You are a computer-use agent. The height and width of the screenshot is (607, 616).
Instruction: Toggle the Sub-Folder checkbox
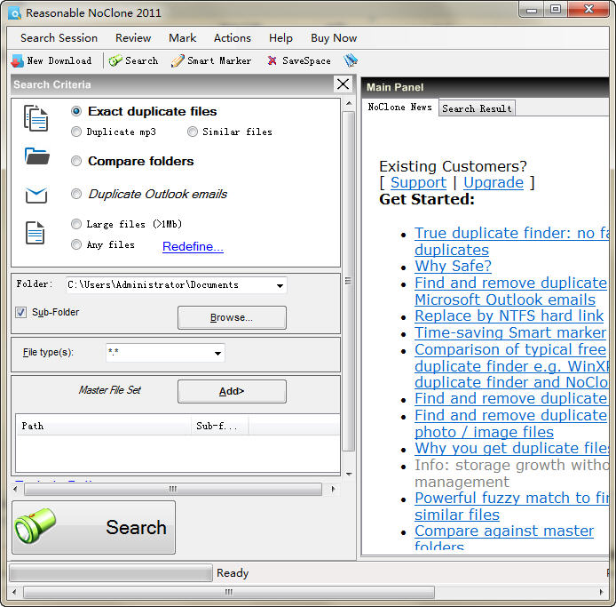pos(20,312)
